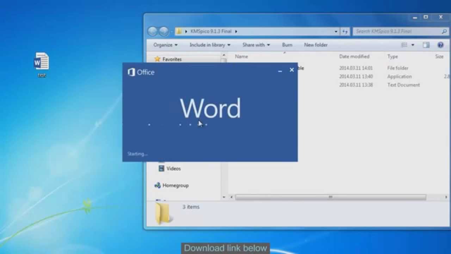Sort by the Size column header
The image size is (451, 254).
[440, 56]
